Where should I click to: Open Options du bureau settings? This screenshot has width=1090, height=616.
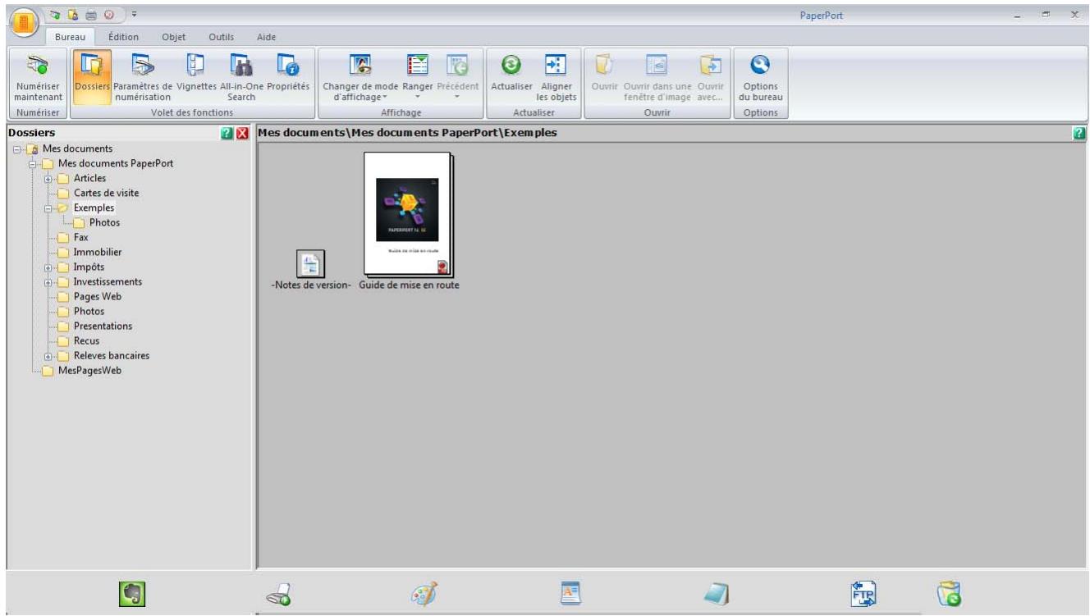click(760, 76)
